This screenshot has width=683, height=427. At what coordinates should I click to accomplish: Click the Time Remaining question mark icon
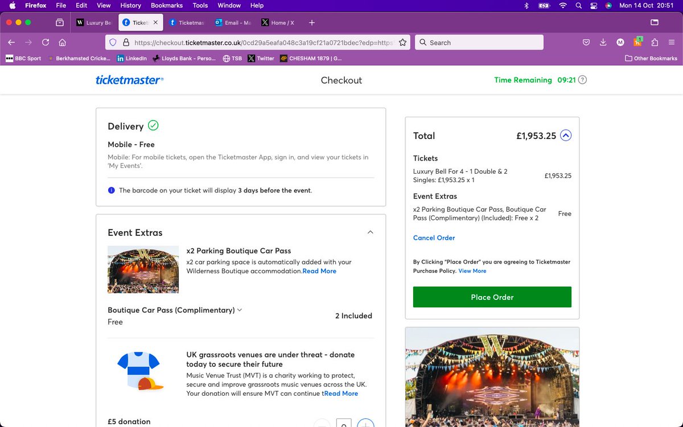tap(582, 80)
